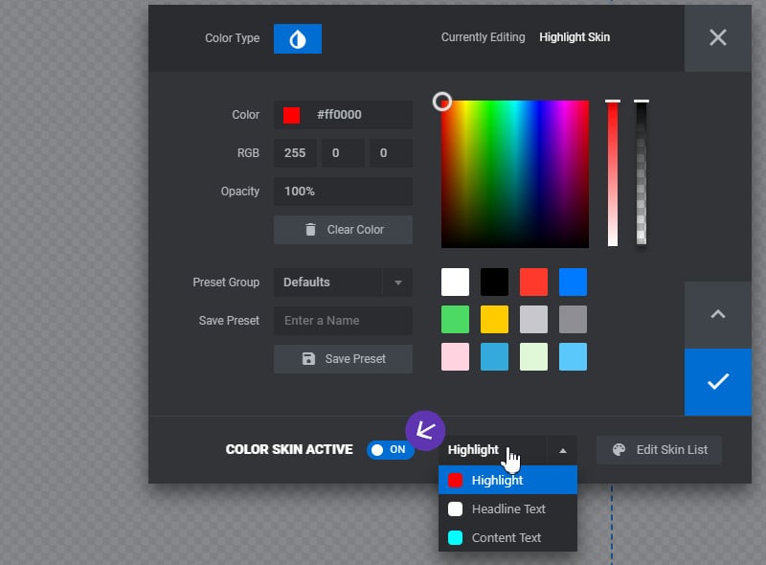Pick the light blue swatch ending the bottom row

573,357
